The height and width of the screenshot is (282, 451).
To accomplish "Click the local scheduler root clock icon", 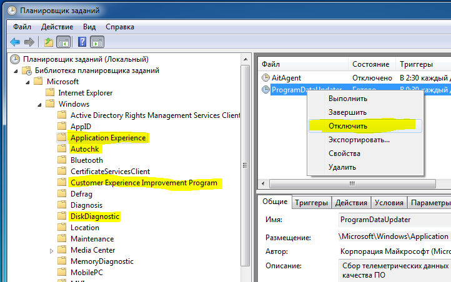I will point(15,59).
